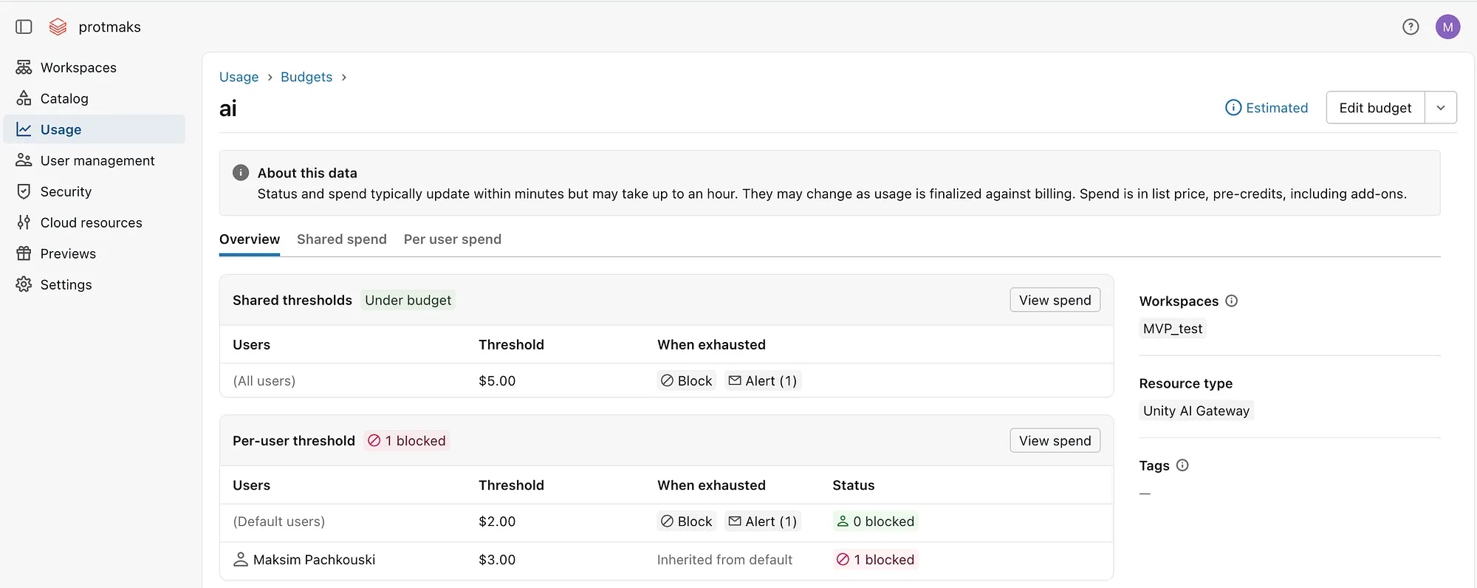Click the Estimated link text

1277,108
